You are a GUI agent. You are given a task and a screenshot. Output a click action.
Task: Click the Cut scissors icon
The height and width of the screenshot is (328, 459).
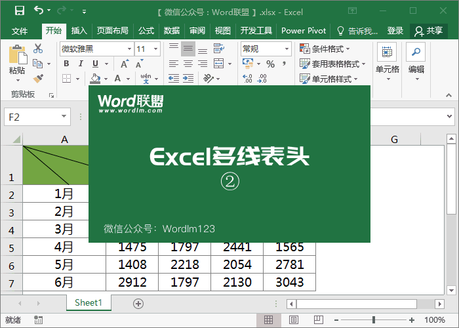tap(38, 49)
